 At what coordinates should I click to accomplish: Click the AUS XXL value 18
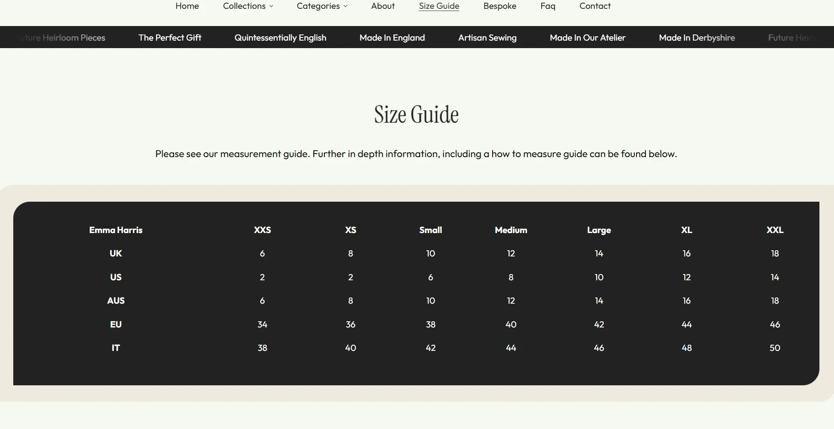pos(775,301)
